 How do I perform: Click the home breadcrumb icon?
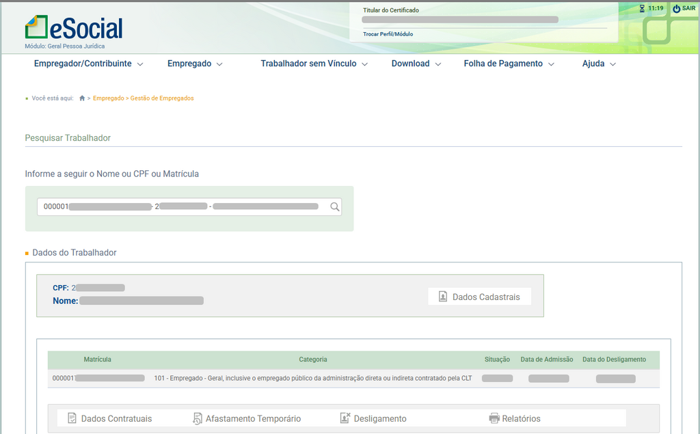tap(82, 98)
